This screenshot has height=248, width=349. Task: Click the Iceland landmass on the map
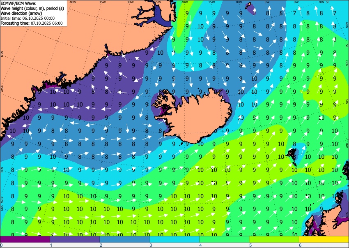[196, 117]
